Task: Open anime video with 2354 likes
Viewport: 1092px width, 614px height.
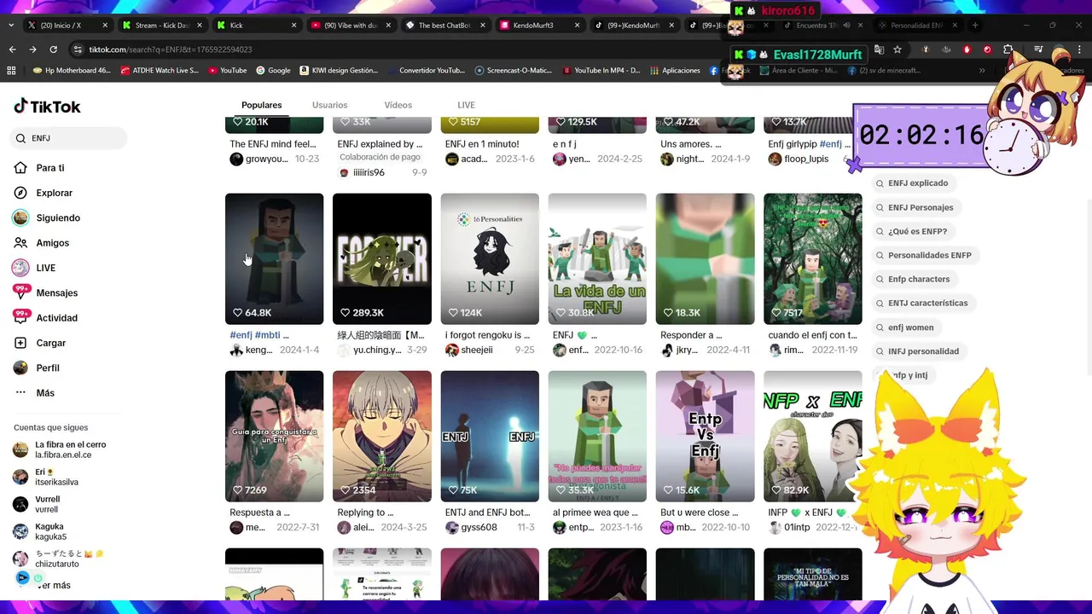Action: (x=381, y=436)
